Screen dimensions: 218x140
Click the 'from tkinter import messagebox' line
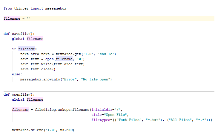point(35,8)
